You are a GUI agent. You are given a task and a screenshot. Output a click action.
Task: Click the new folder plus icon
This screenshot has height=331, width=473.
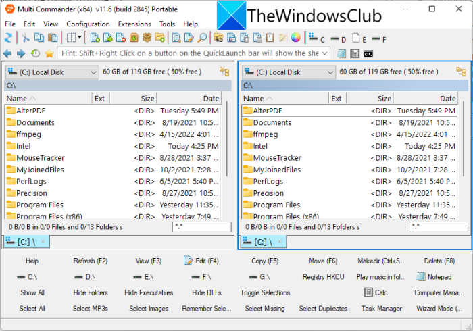(160, 38)
